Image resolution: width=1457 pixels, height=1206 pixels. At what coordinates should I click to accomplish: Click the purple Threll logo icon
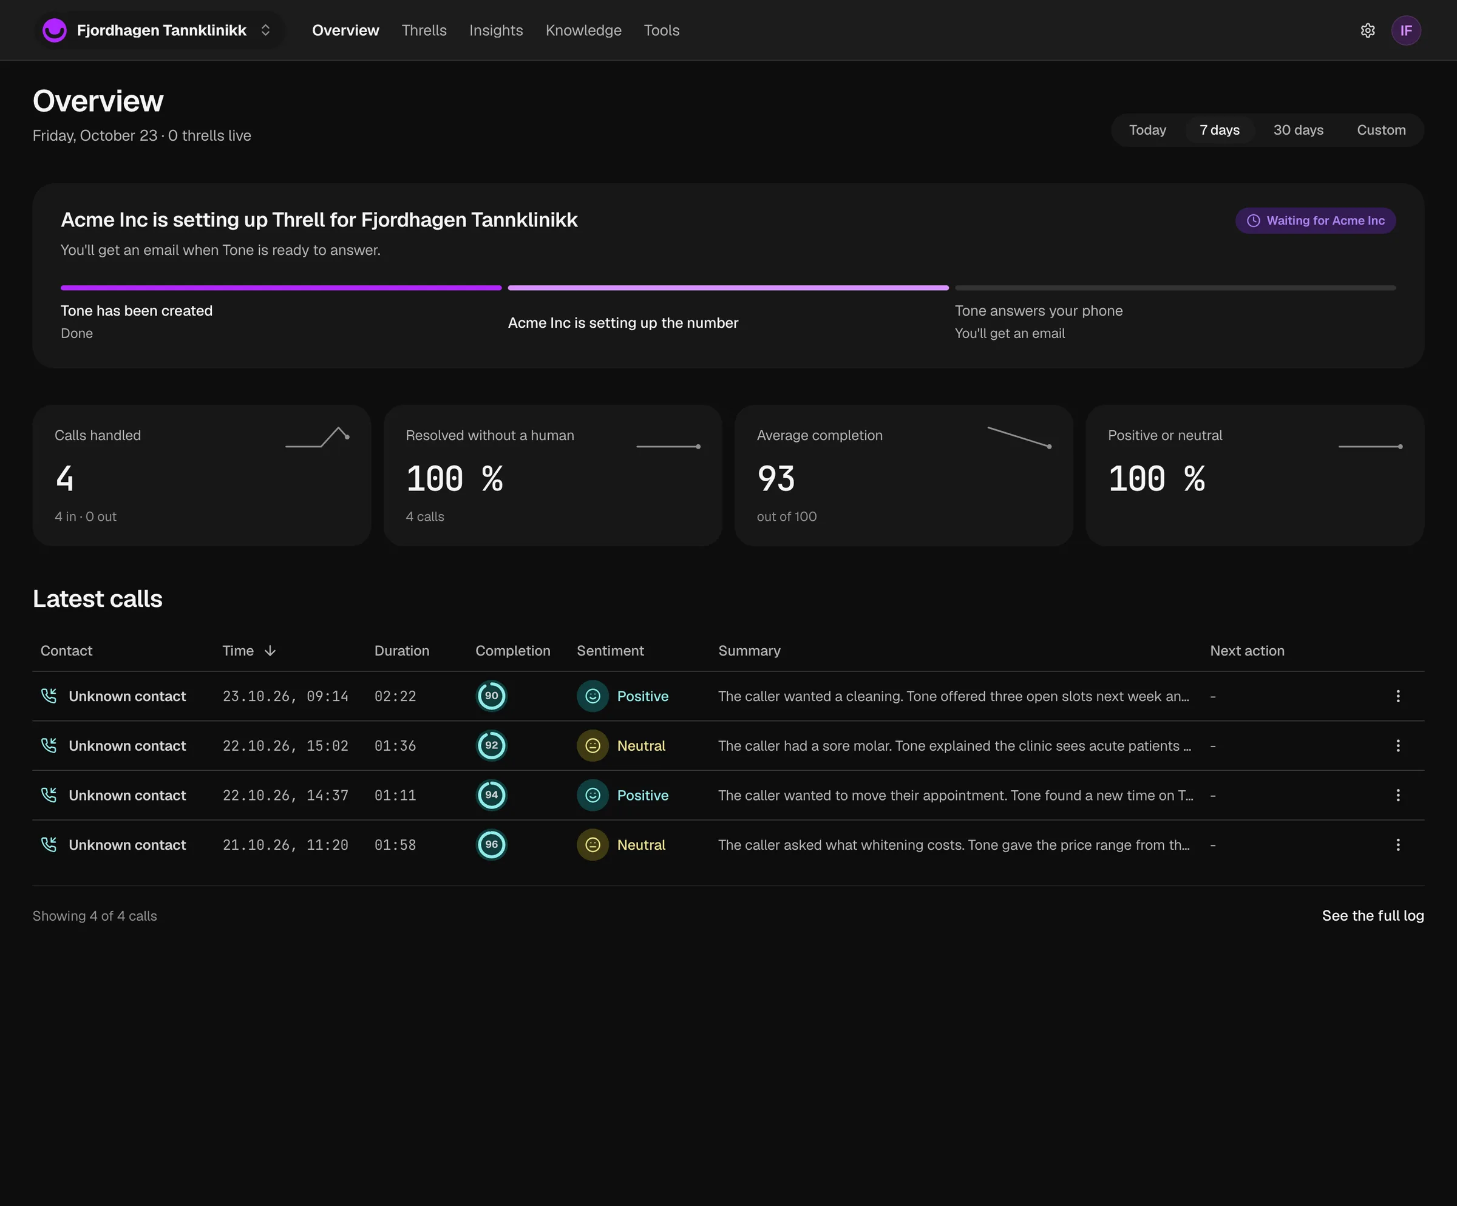coord(54,30)
